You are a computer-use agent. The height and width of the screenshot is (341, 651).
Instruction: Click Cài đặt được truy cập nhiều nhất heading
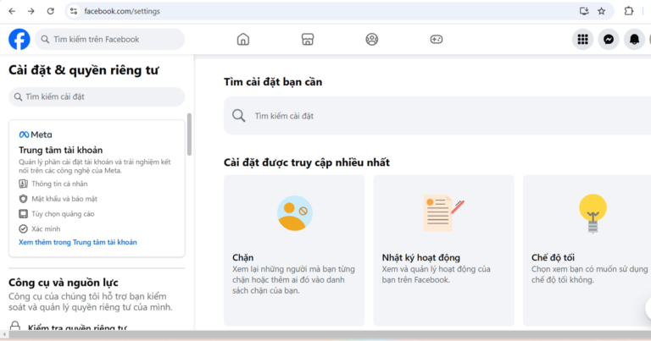[307, 162]
